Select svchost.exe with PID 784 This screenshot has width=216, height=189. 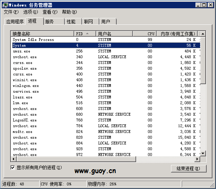tap(105, 126)
